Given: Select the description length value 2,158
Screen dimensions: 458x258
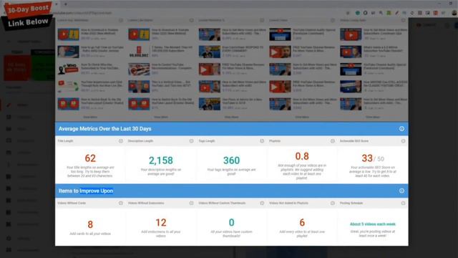Looking at the screenshot, I should pos(161,161).
